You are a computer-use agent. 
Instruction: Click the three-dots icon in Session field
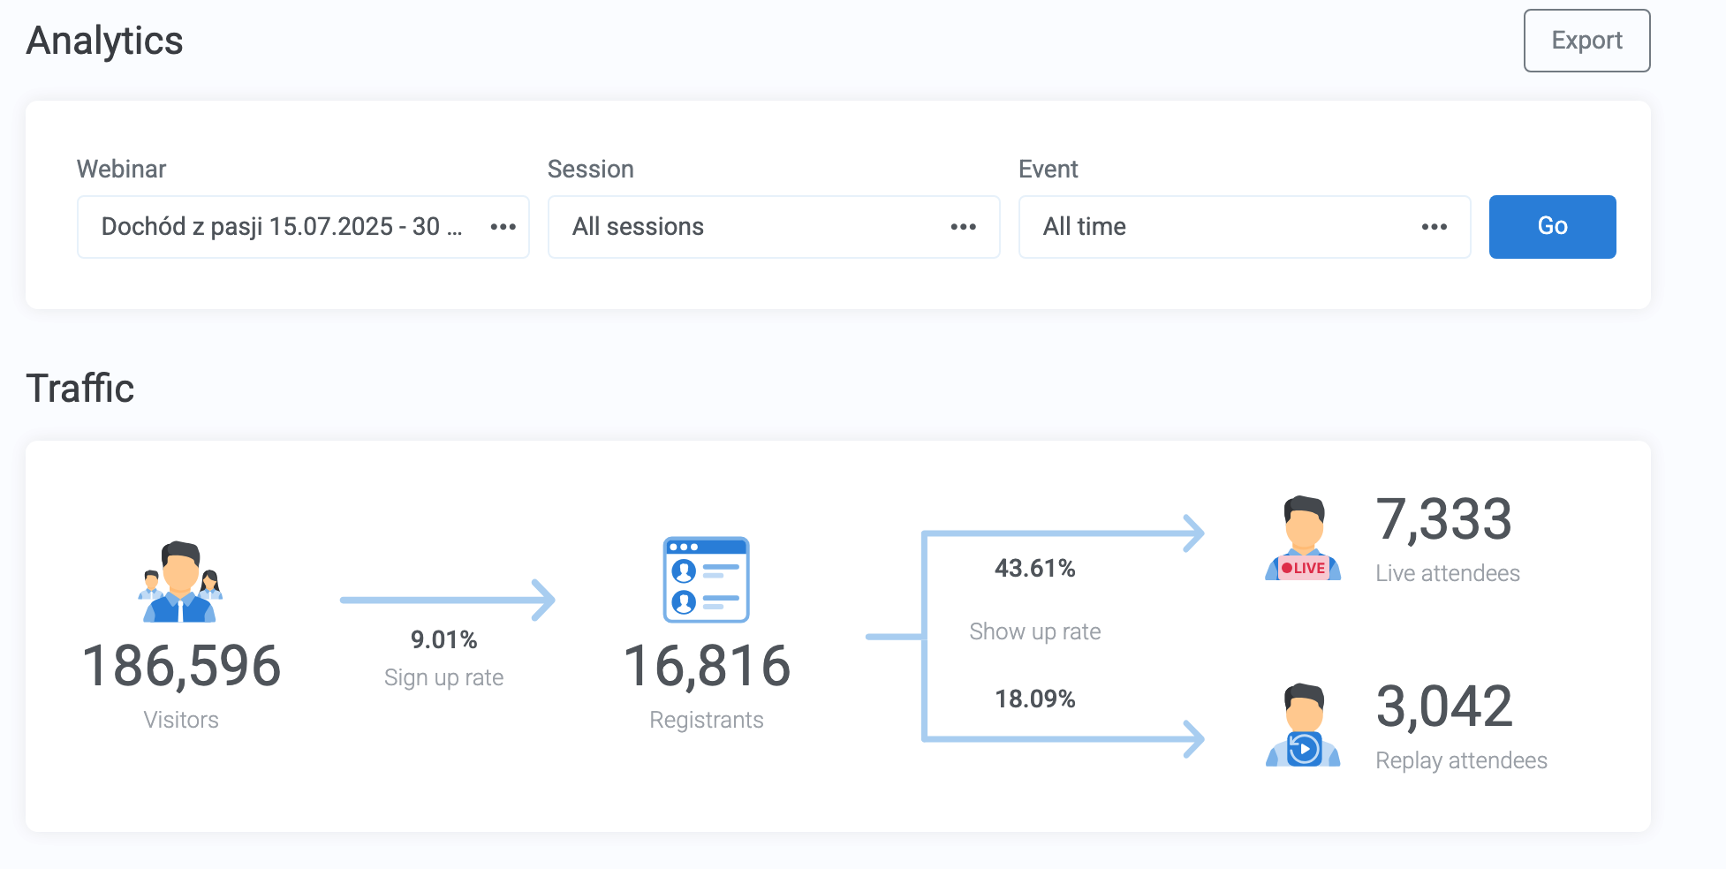tap(964, 227)
